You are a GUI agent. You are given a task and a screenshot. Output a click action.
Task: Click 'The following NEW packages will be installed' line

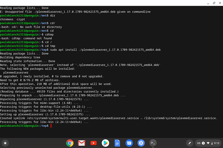coord(37,69)
